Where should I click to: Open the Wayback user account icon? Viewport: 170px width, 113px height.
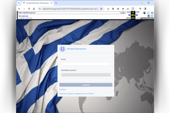144,13
